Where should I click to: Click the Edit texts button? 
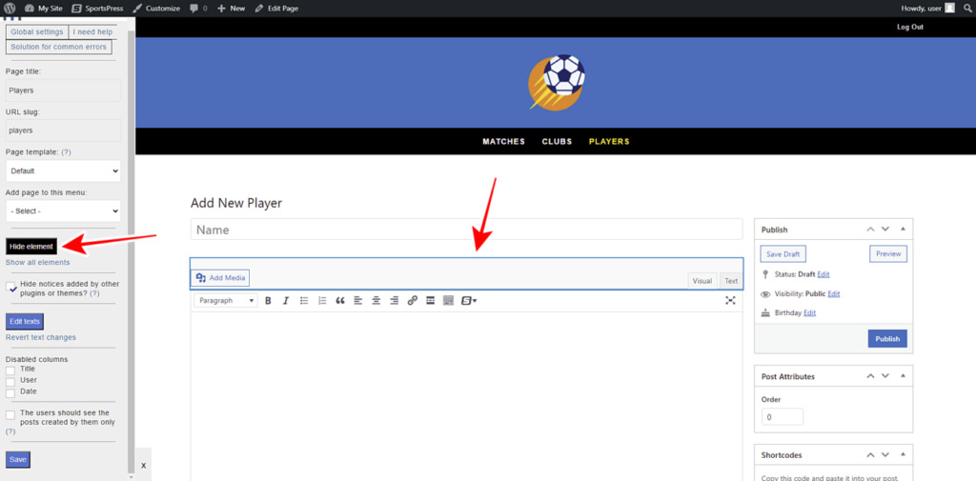(24, 321)
